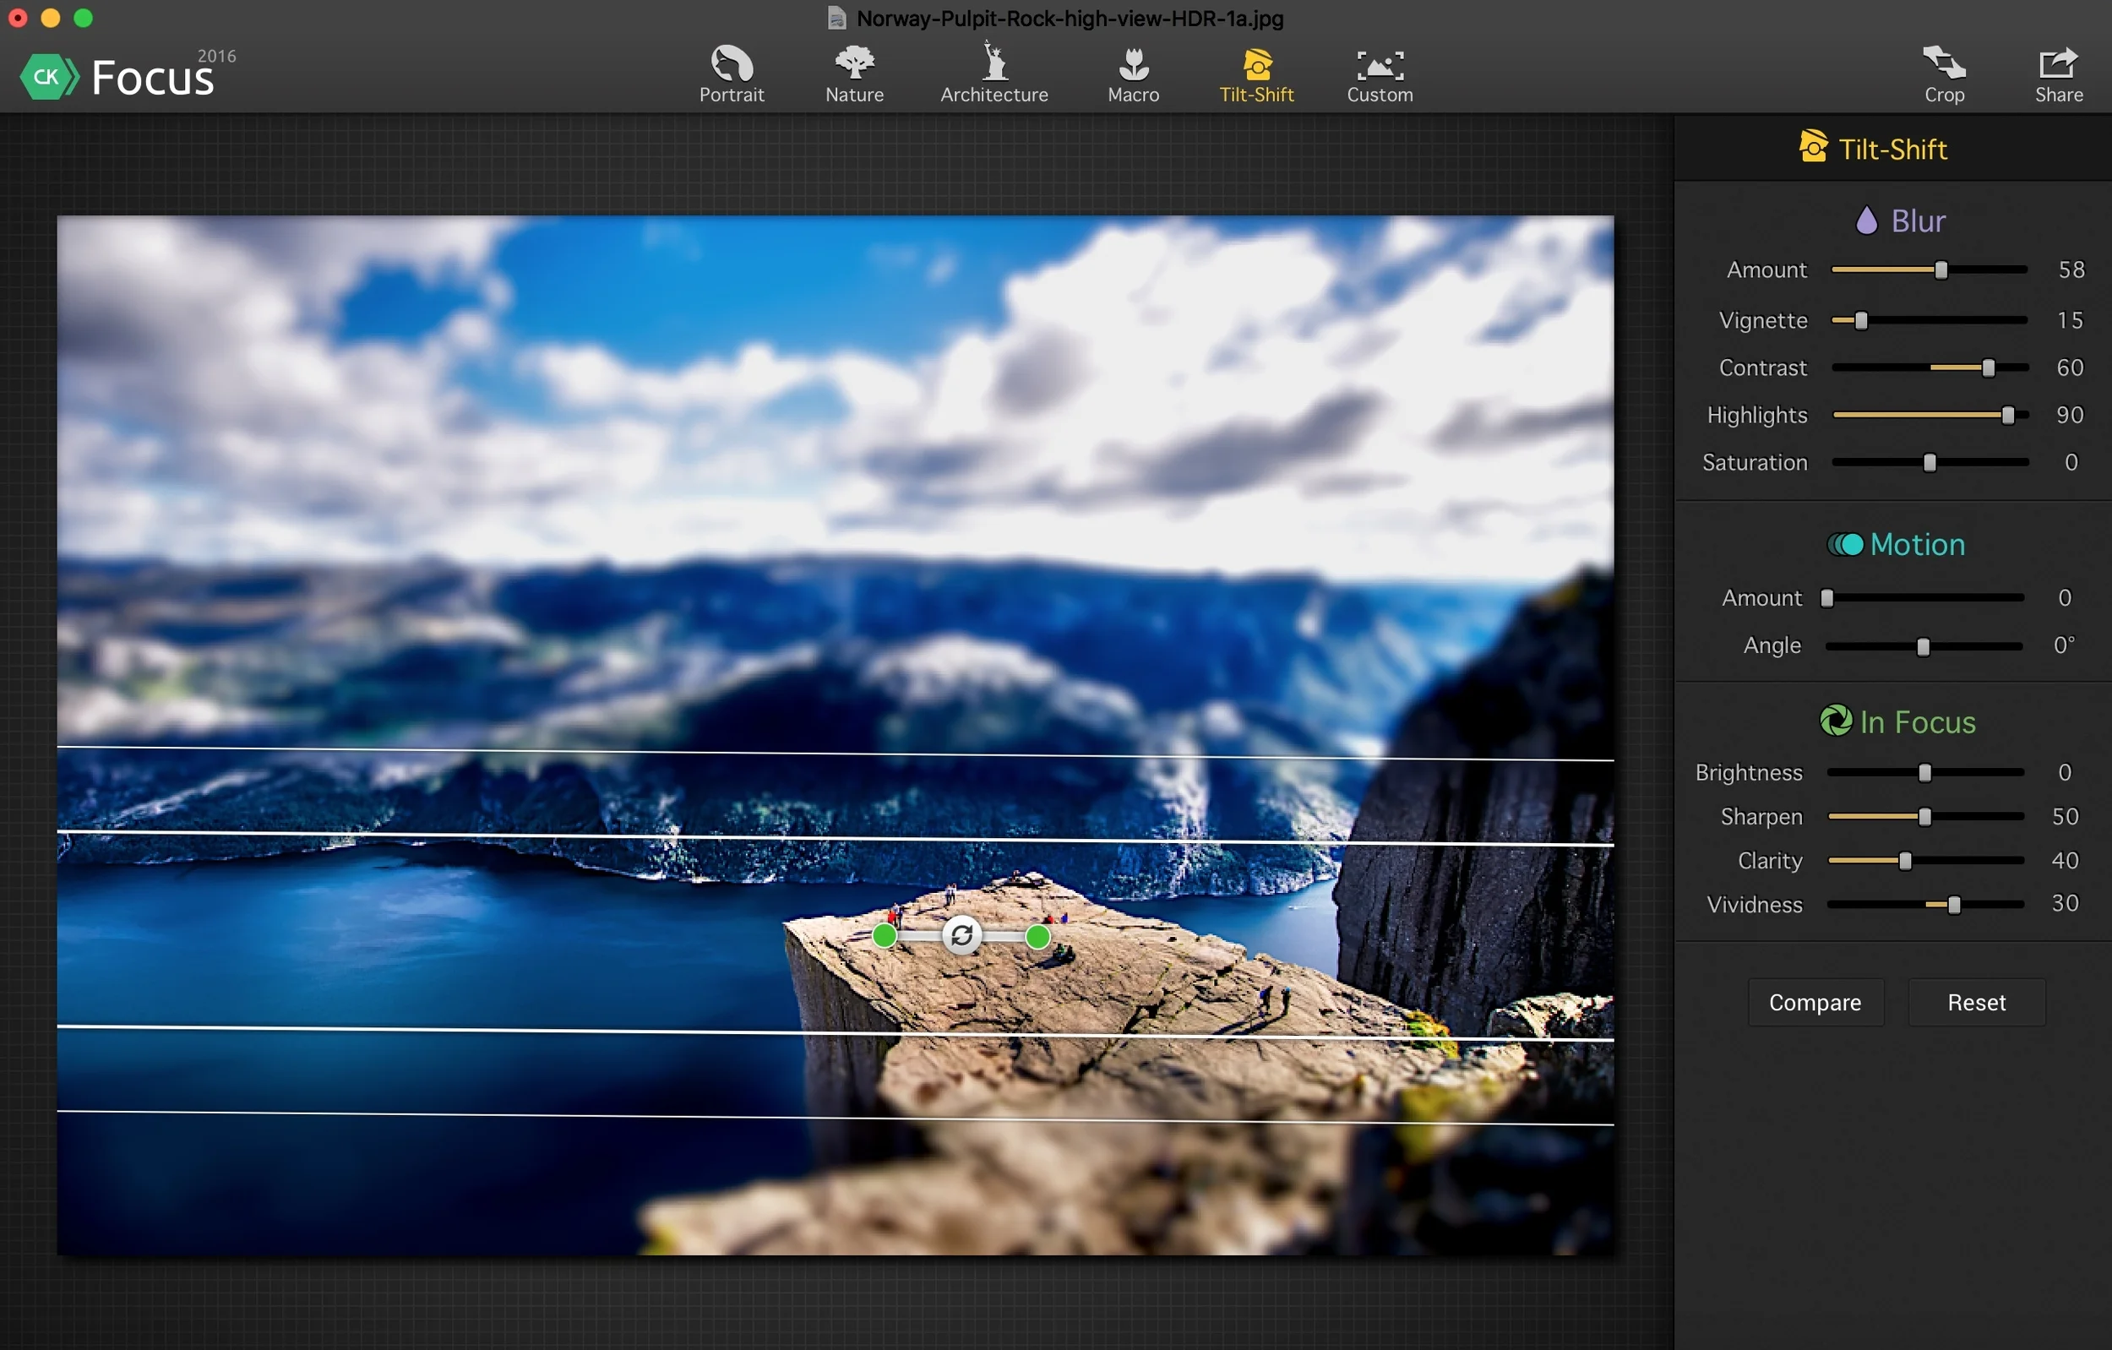Click the Vignette value 15
2112x1350 pixels.
point(2070,320)
